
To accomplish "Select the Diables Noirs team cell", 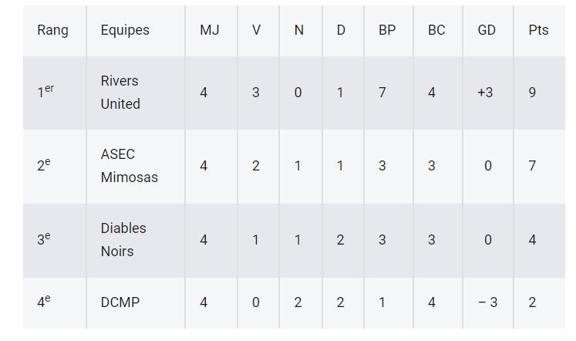I will [123, 240].
